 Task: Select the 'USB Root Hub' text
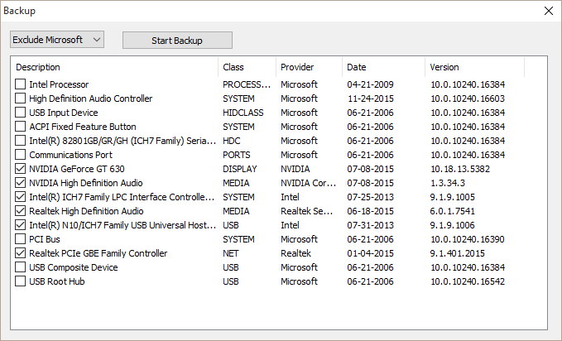(x=57, y=281)
